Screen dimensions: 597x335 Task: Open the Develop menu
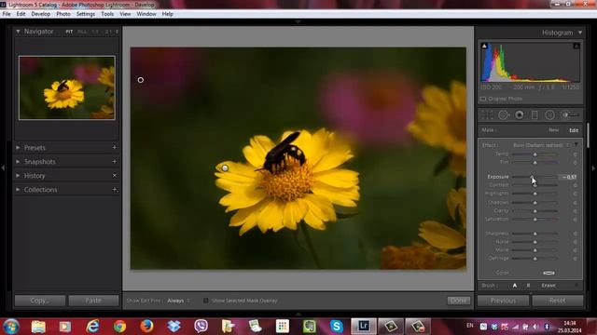[41, 14]
